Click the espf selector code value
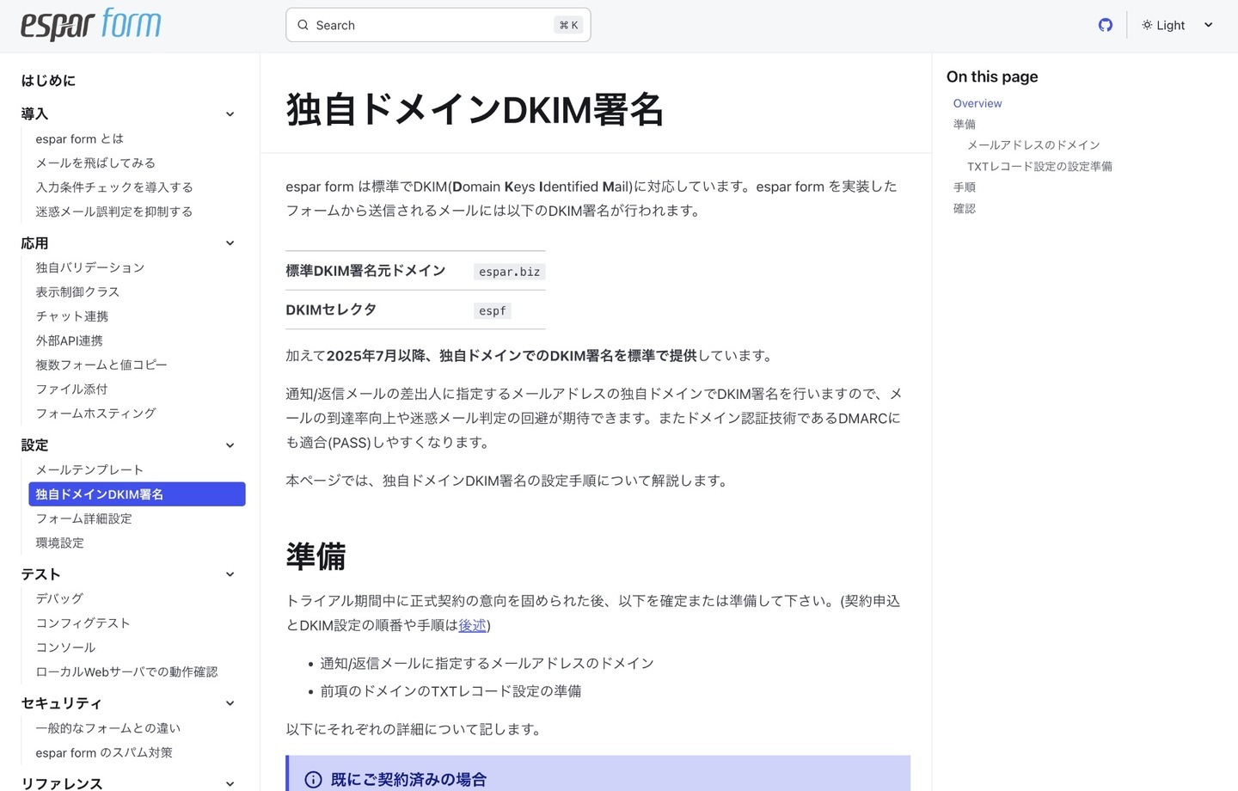 coord(493,310)
